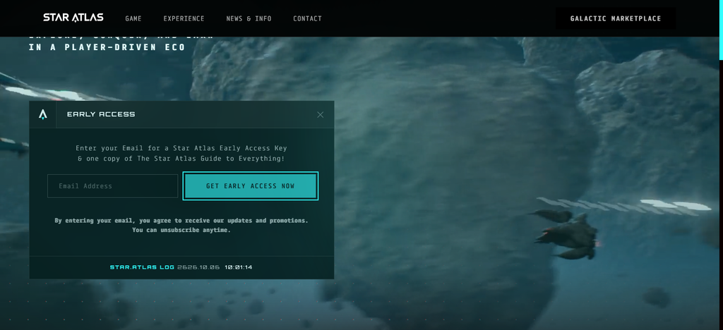Viewport: 723px width, 330px height.
Task: Click the 2626.10.06 log date
Action: point(198,267)
